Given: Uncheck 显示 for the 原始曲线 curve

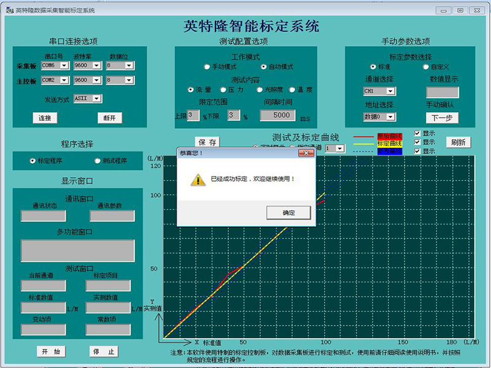Looking at the screenshot, I should point(417,133).
